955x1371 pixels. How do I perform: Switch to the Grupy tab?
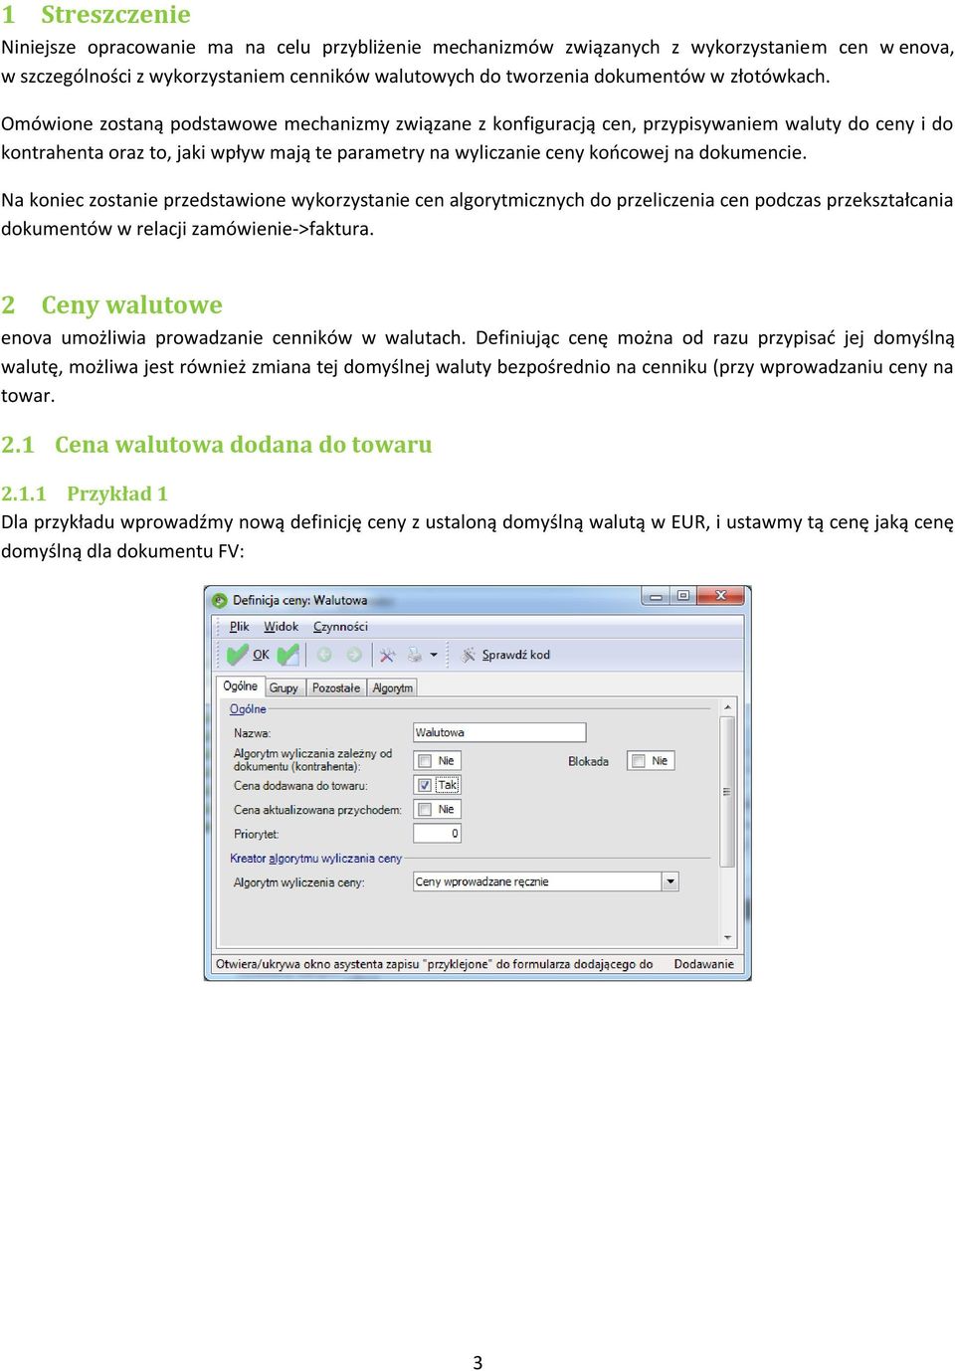(284, 687)
